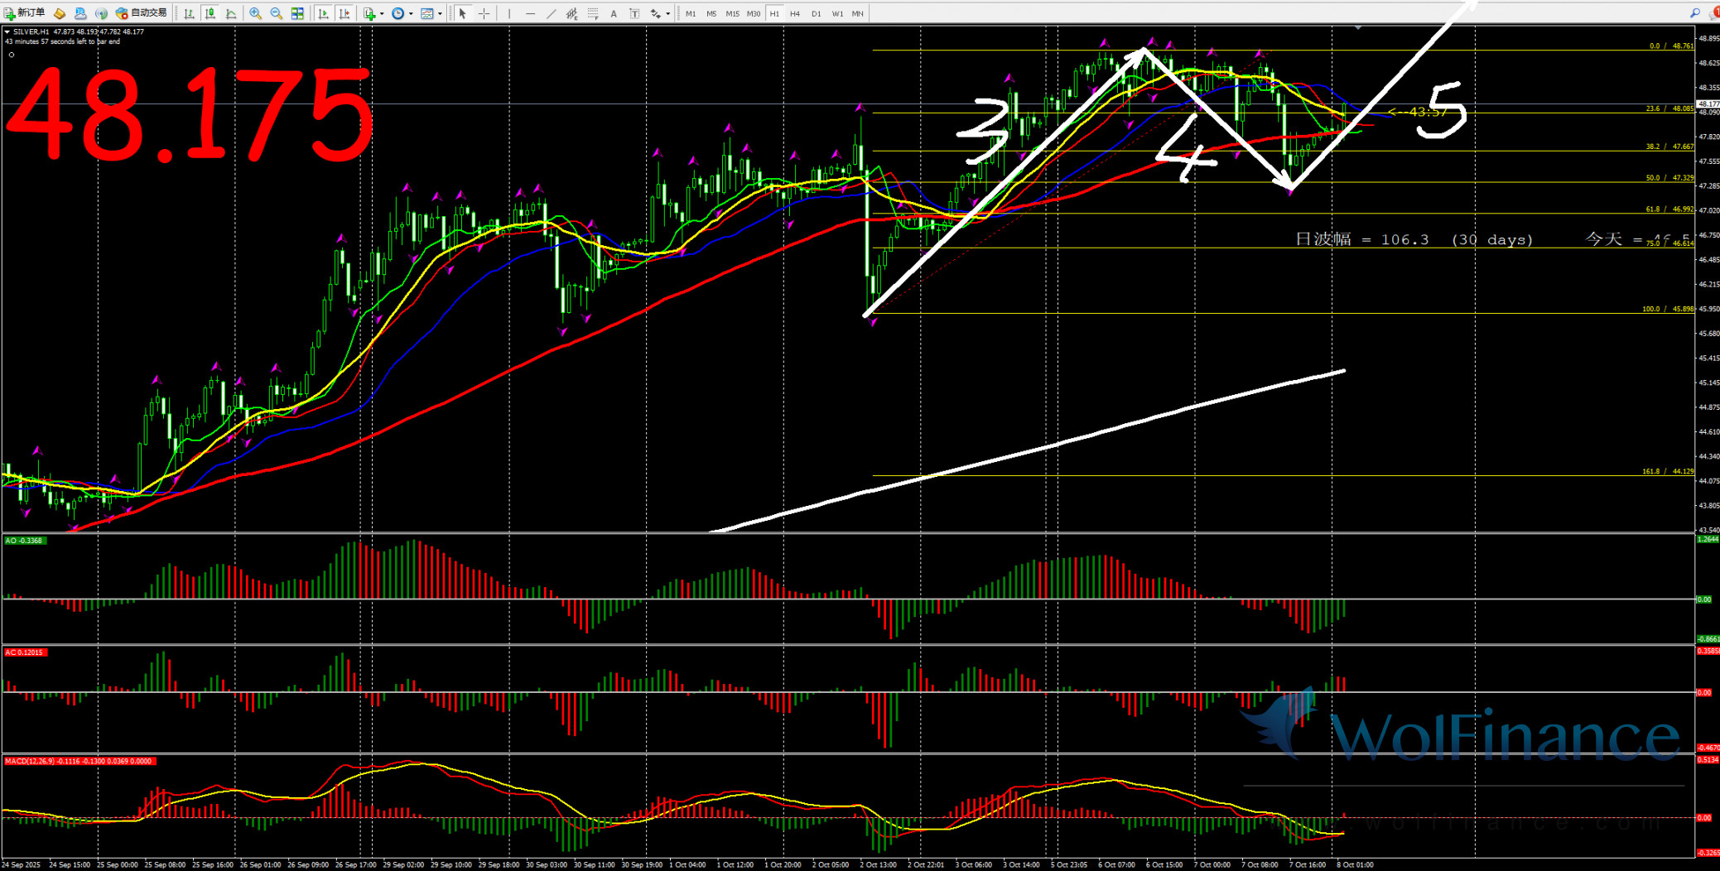Switch to the M15 timeframe
Image resolution: width=1720 pixels, height=871 pixels.
point(732,13)
